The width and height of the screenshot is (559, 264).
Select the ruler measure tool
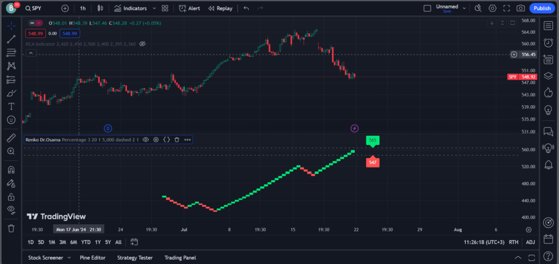11,137
